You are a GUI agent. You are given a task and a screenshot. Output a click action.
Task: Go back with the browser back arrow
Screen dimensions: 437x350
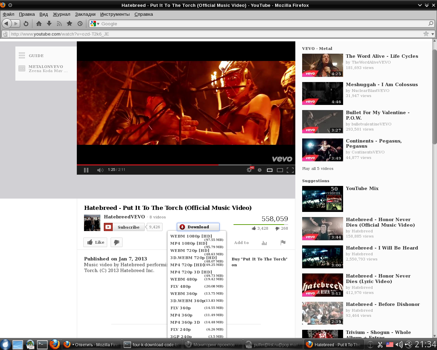click(6, 24)
